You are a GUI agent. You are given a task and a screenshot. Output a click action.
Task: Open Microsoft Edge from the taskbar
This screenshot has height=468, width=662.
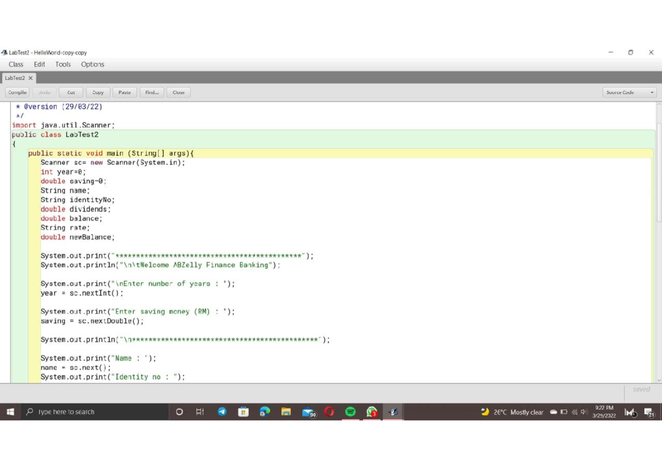[x=265, y=412]
